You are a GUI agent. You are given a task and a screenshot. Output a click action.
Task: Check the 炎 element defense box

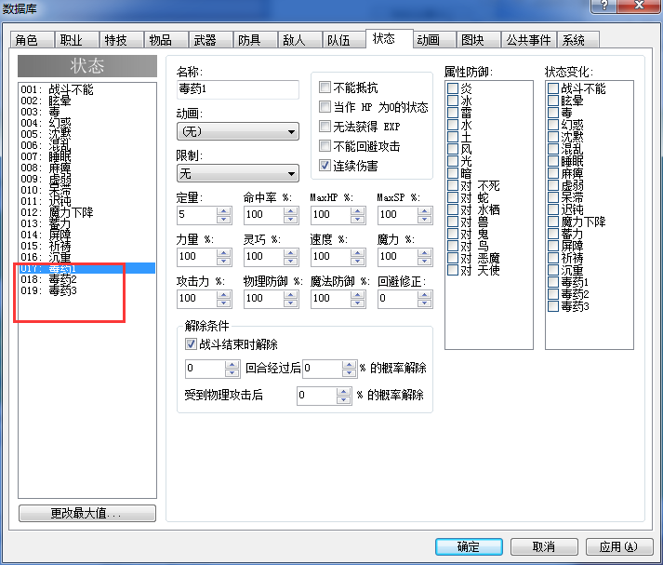(453, 88)
